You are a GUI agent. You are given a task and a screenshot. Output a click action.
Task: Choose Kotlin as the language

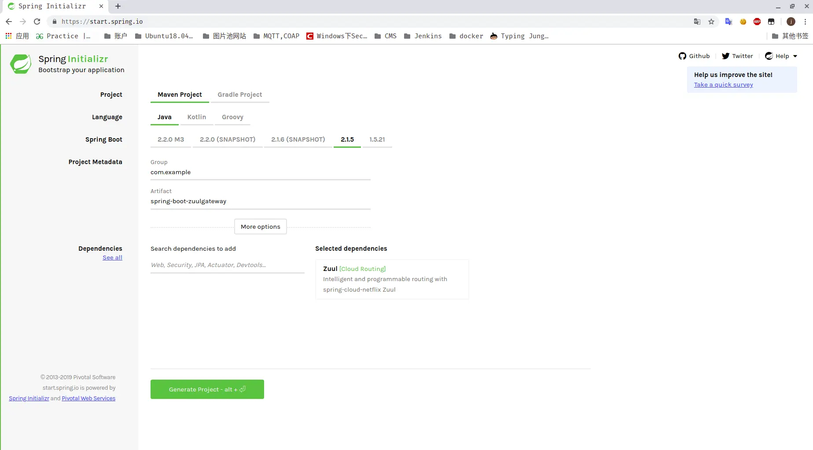tap(197, 117)
